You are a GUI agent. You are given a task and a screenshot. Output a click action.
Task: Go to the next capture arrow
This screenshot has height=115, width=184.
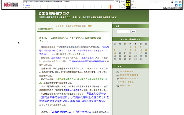[x=132, y=5]
